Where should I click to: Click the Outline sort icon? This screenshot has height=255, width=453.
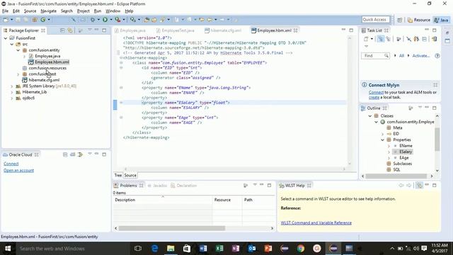coord(411,108)
